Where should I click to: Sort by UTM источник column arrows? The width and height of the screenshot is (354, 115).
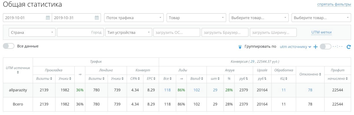pos(18,73)
